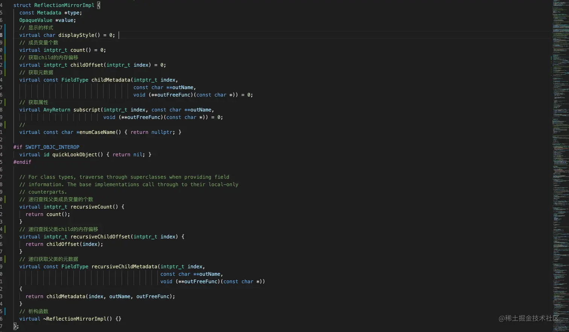The height and width of the screenshot is (332, 569).
Task: Click the 'return childMetadata(index, outName, outFreeFunc);' line
Action: [x=100, y=297]
